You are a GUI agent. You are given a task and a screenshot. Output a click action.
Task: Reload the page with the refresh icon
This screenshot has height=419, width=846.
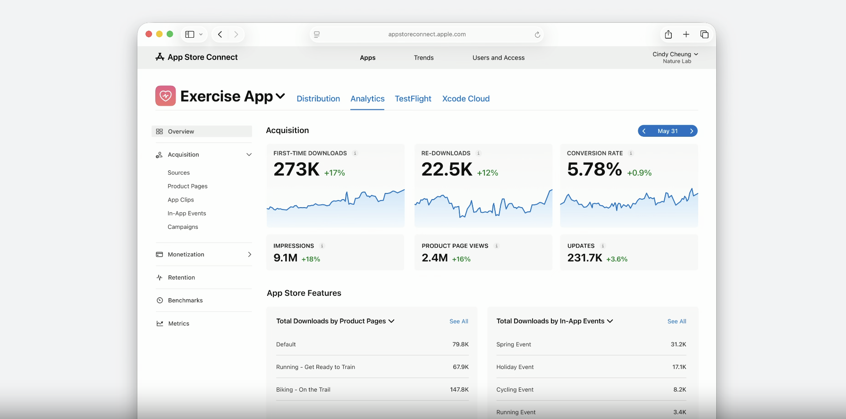tap(537, 34)
